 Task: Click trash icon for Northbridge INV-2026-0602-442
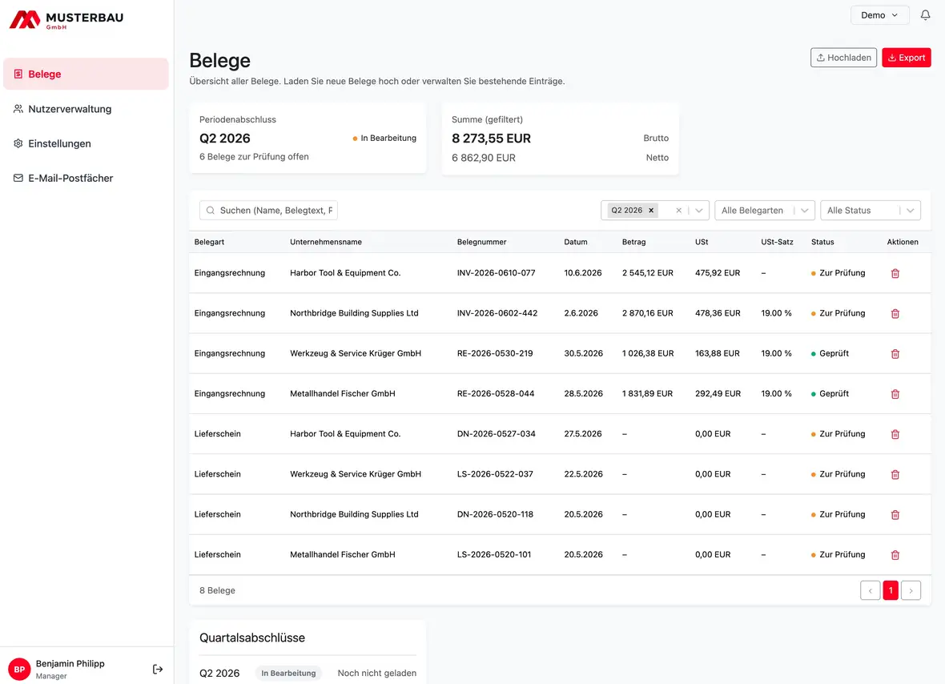[895, 313]
